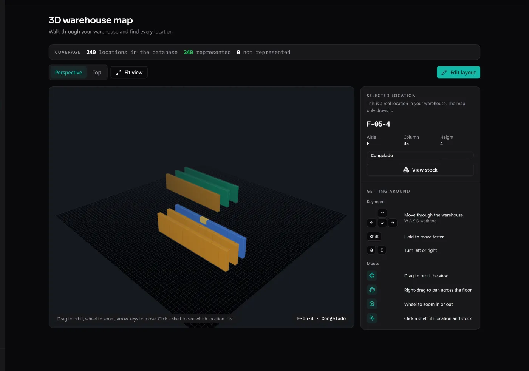Click the Column value 05
This screenshot has width=529, height=371.
pyautogui.click(x=406, y=144)
